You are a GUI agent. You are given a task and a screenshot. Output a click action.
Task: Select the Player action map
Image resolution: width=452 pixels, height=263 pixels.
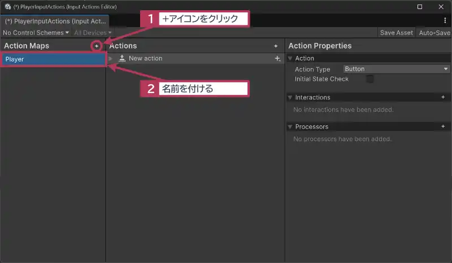pos(53,59)
